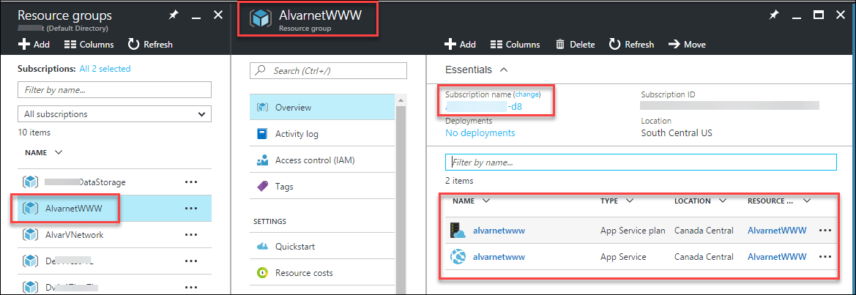Click the AlvarVNetwork cube icon
The image size is (856, 295).
click(x=30, y=234)
